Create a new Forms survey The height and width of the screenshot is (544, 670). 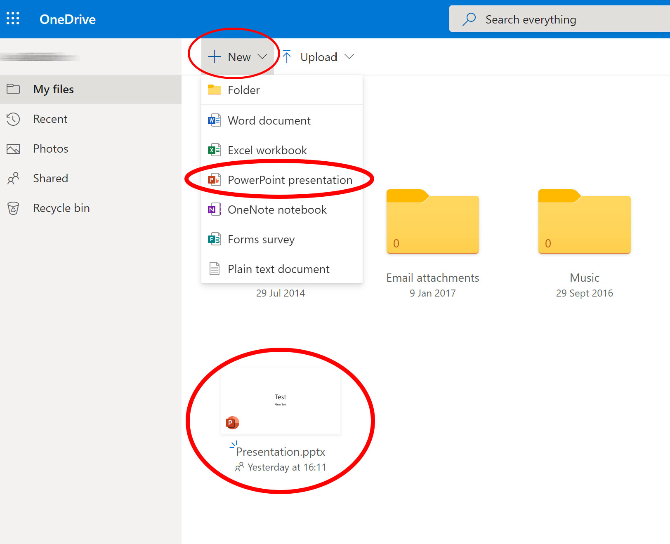[x=282, y=239]
